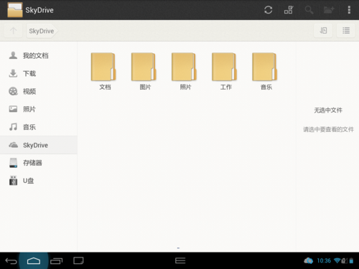Tap the Android home button

pyautogui.click(x=34, y=260)
